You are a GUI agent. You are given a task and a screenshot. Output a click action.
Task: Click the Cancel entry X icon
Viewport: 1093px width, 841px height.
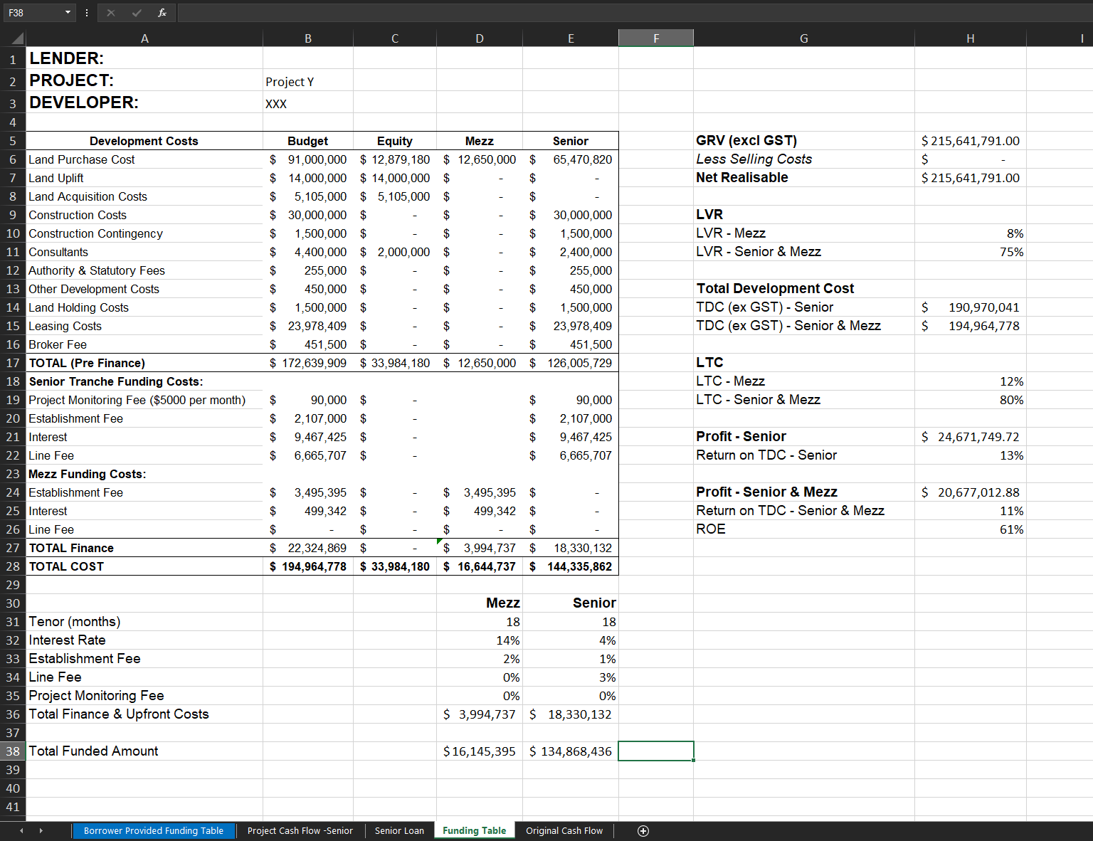[x=111, y=13]
